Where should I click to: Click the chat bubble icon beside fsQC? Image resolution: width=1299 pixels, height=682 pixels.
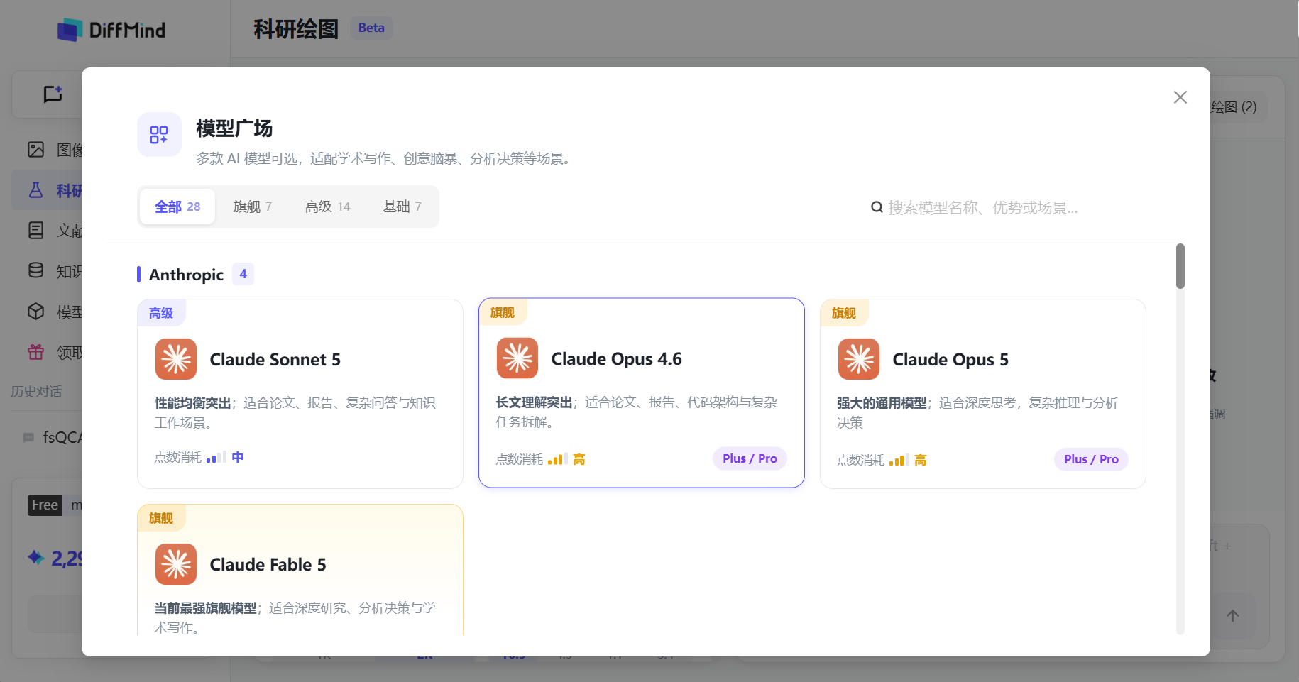[x=29, y=438]
